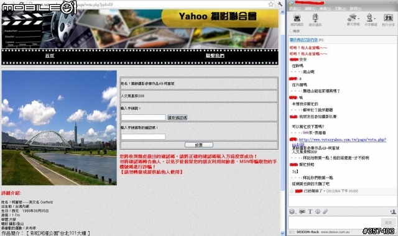Click the contact person icon right of chat toolbar

393,211
